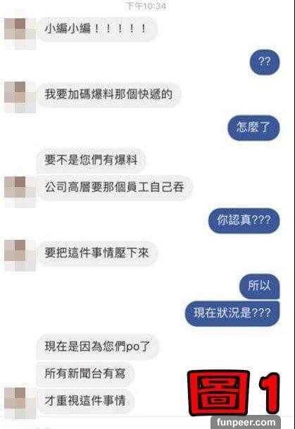Select the 怎麼了 sent message bubble

pyautogui.click(x=253, y=127)
